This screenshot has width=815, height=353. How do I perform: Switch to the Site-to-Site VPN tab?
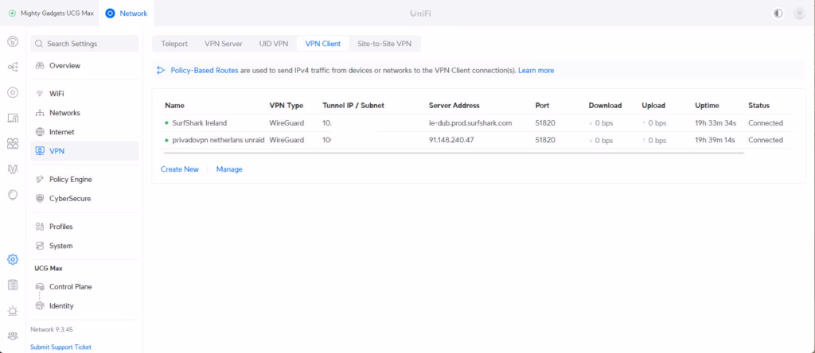point(385,44)
